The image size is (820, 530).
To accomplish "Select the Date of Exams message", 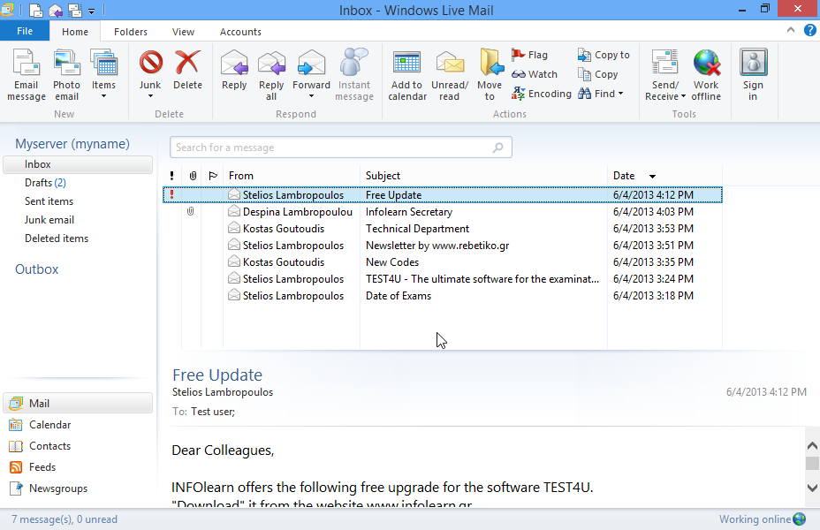I will 443,295.
